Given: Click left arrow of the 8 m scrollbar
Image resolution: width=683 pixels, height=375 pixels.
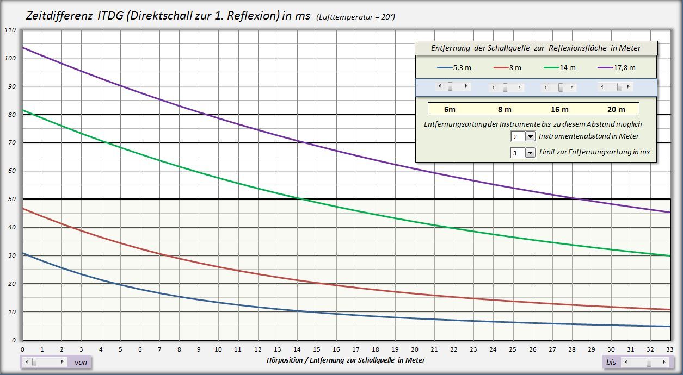Looking at the screenshot, I should [493, 87].
